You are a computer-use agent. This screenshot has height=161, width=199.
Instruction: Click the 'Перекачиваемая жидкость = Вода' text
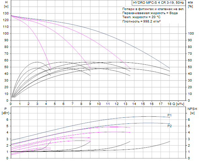coord(150,13)
